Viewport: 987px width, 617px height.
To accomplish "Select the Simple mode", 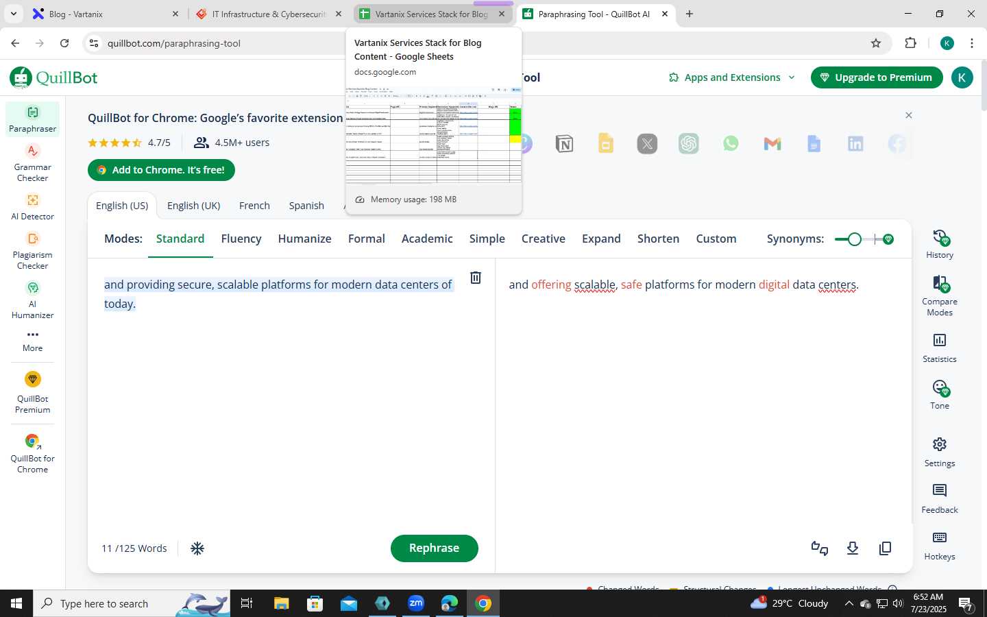I will pos(487,239).
